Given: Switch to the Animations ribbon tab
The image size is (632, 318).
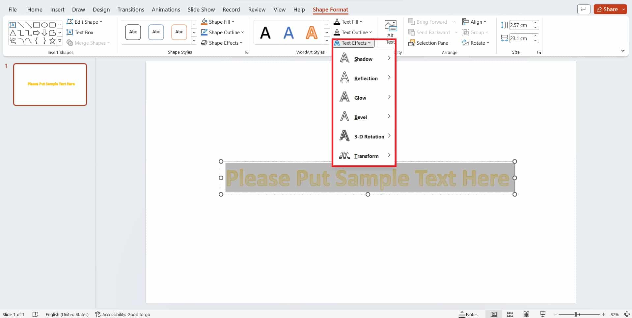Looking at the screenshot, I should pos(166,9).
